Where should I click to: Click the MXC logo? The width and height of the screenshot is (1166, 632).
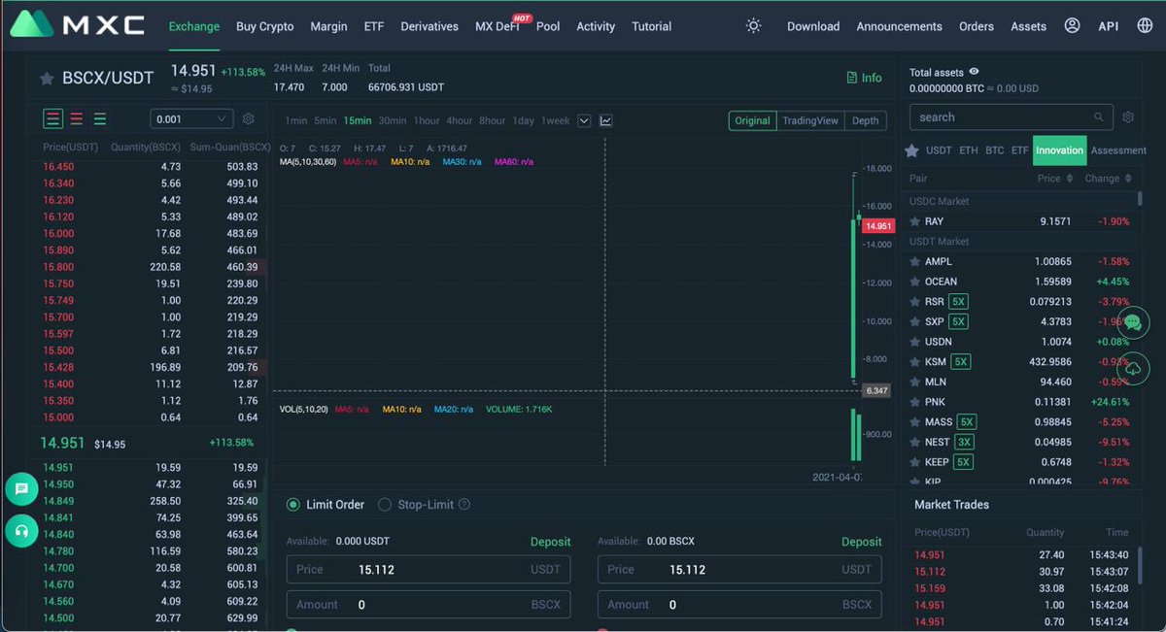78,25
